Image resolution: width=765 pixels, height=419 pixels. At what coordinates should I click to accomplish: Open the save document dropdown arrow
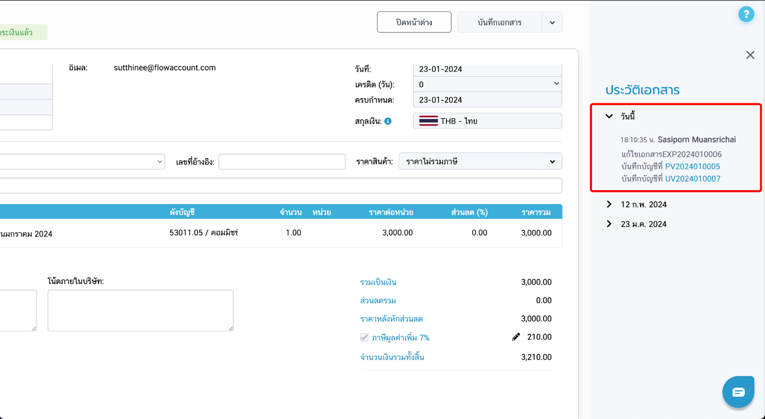pyautogui.click(x=552, y=22)
